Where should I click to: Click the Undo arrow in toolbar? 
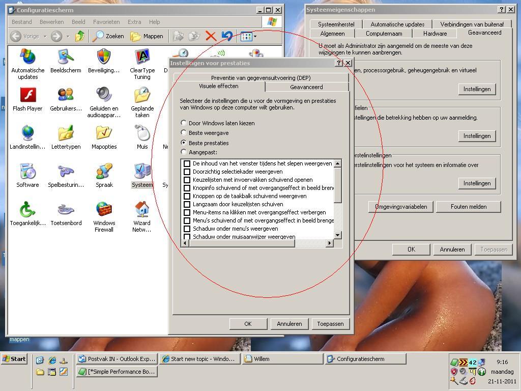pos(227,36)
